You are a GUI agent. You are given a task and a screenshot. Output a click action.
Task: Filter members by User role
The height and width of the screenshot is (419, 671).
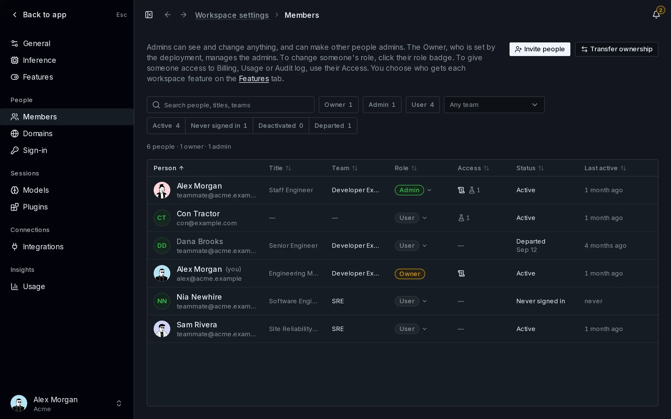[x=423, y=105]
